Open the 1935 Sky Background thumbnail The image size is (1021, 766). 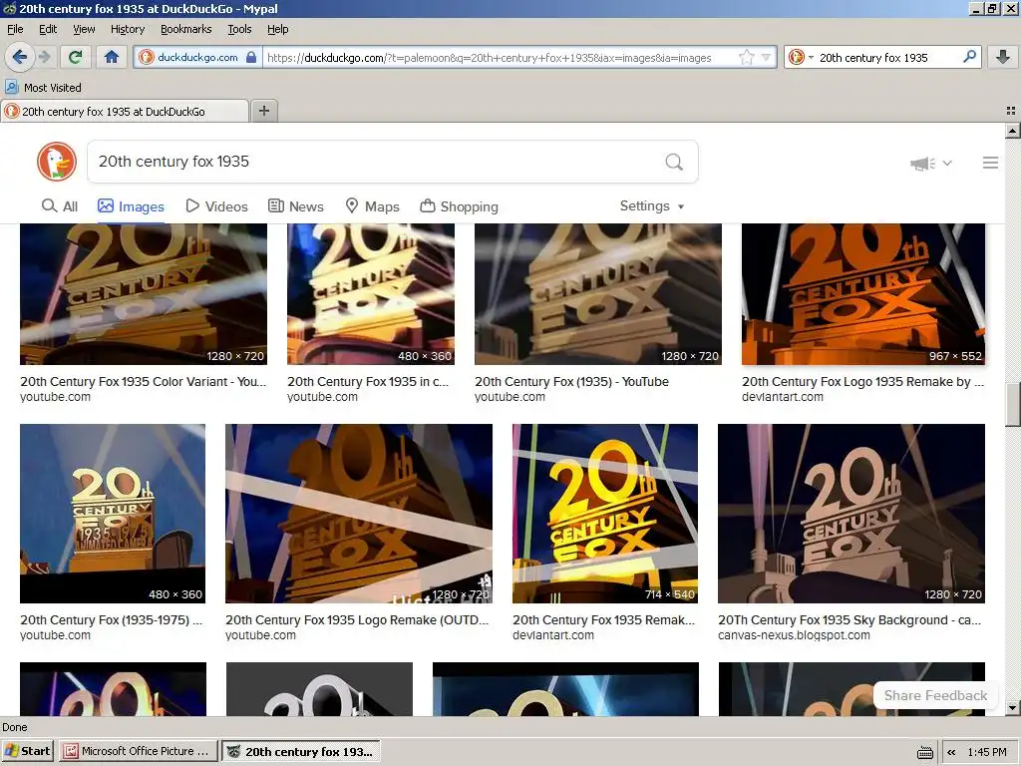pos(851,514)
